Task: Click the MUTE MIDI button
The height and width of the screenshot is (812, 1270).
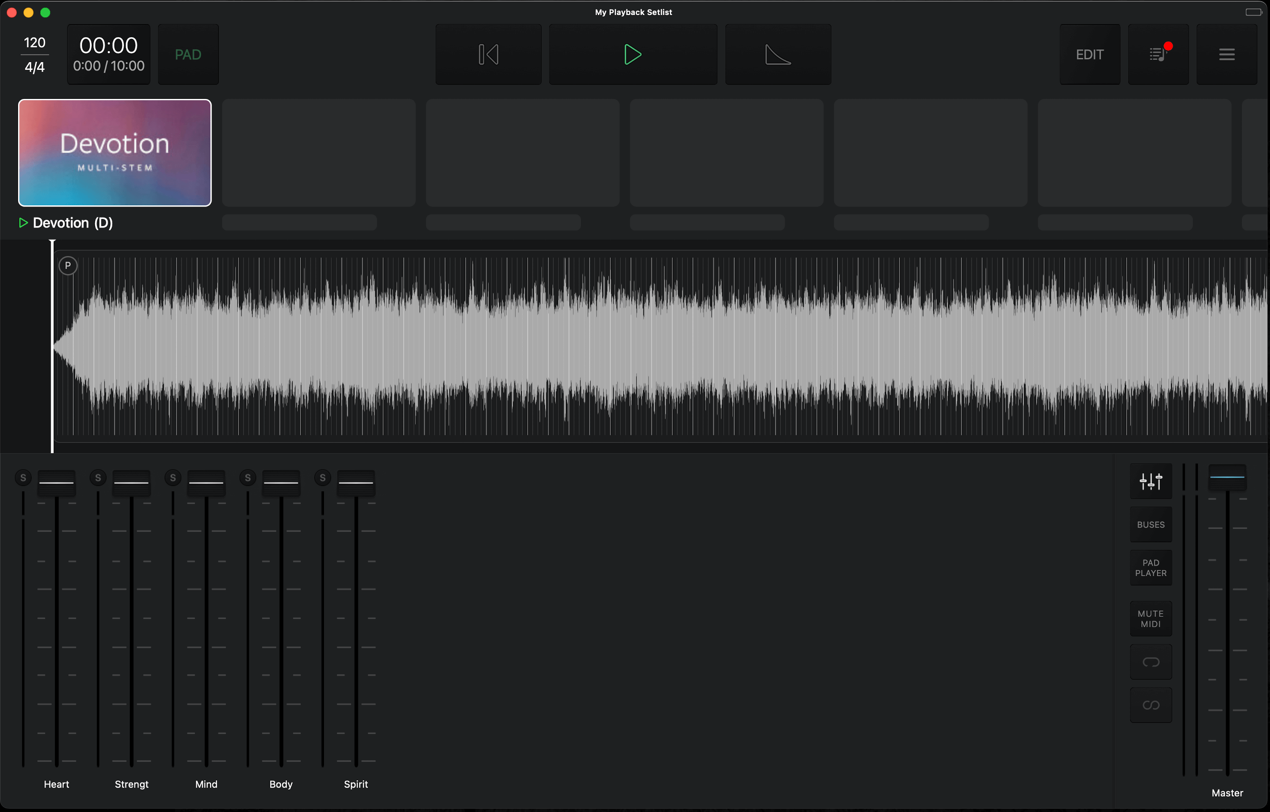Action: [1150, 618]
